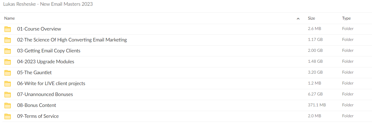Click the folder icon beside 02-The Science Of High Converting Email Marketing
Viewport: 372px width, 132px height.
click(8, 40)
